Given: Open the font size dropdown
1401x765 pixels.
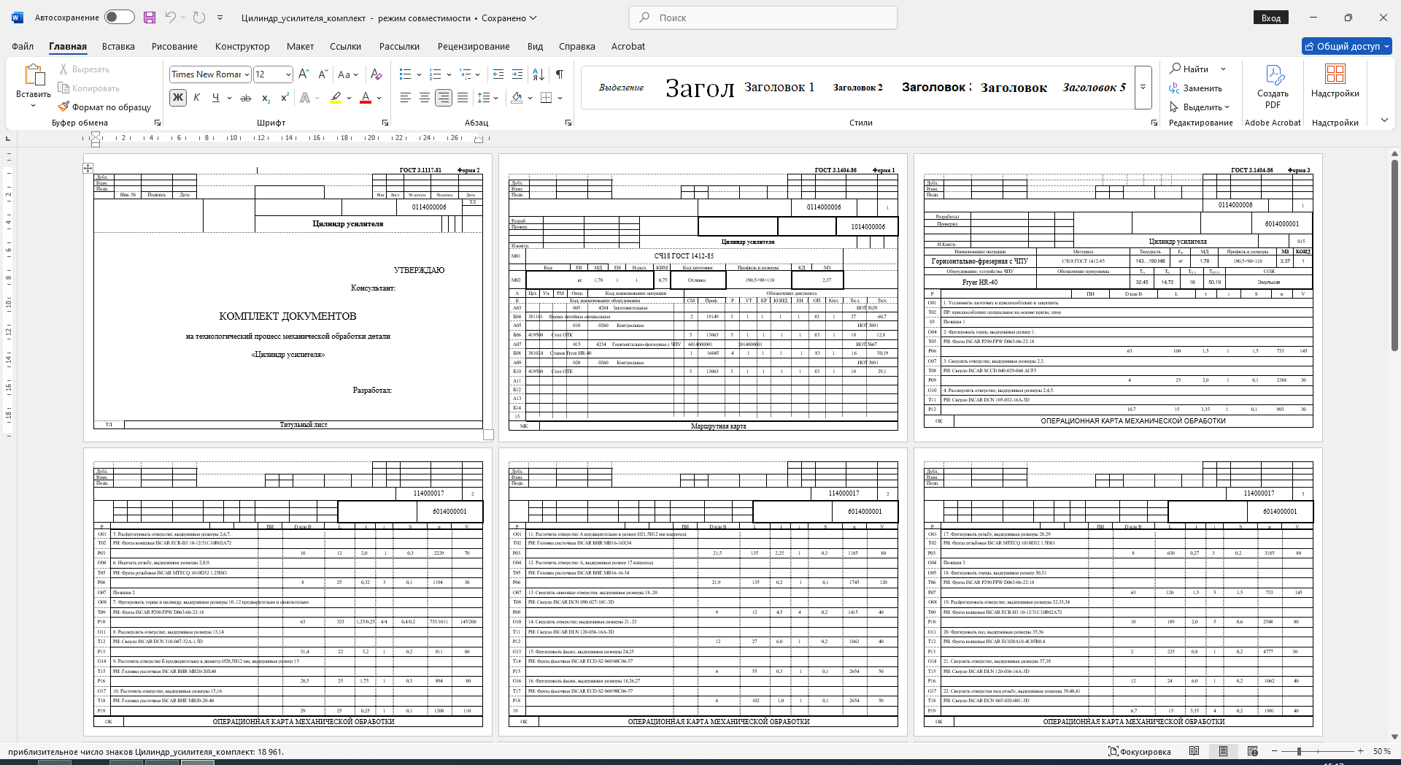Looking at the screenshot, I should click(289, 74).
